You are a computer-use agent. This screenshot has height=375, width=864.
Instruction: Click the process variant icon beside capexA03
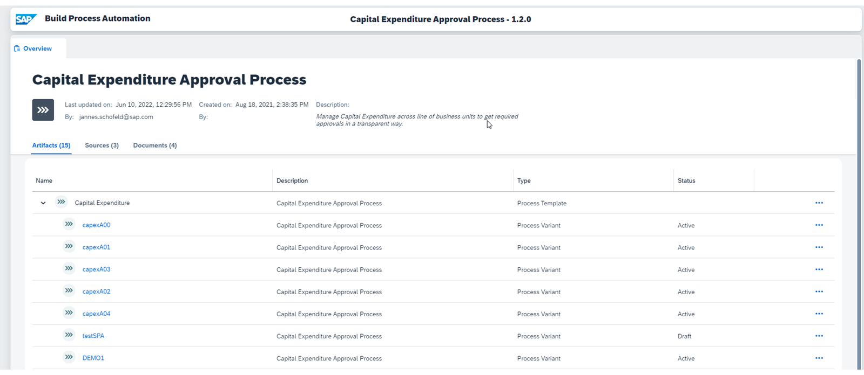[69, 268]
